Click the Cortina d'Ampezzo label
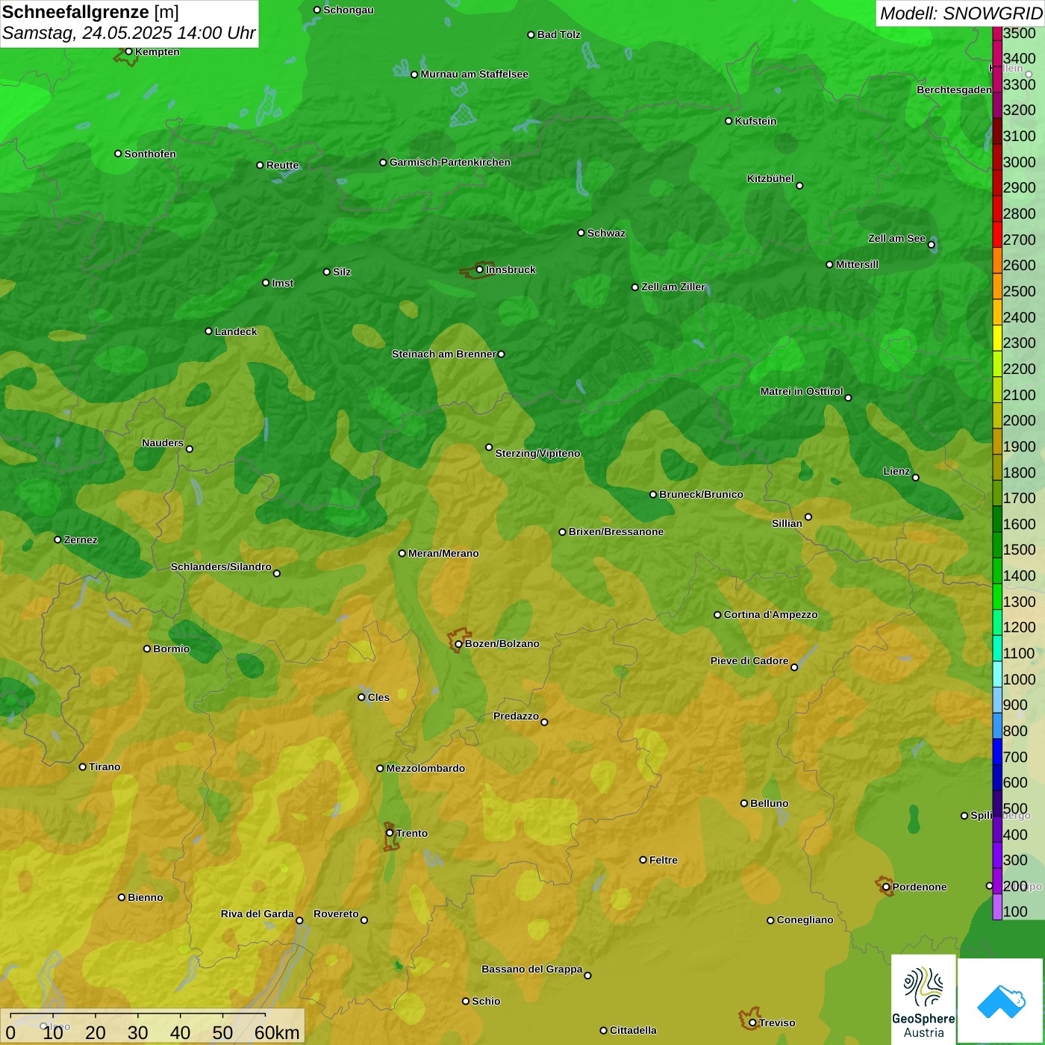1045x1045 pixels. [x=771, y=614]
